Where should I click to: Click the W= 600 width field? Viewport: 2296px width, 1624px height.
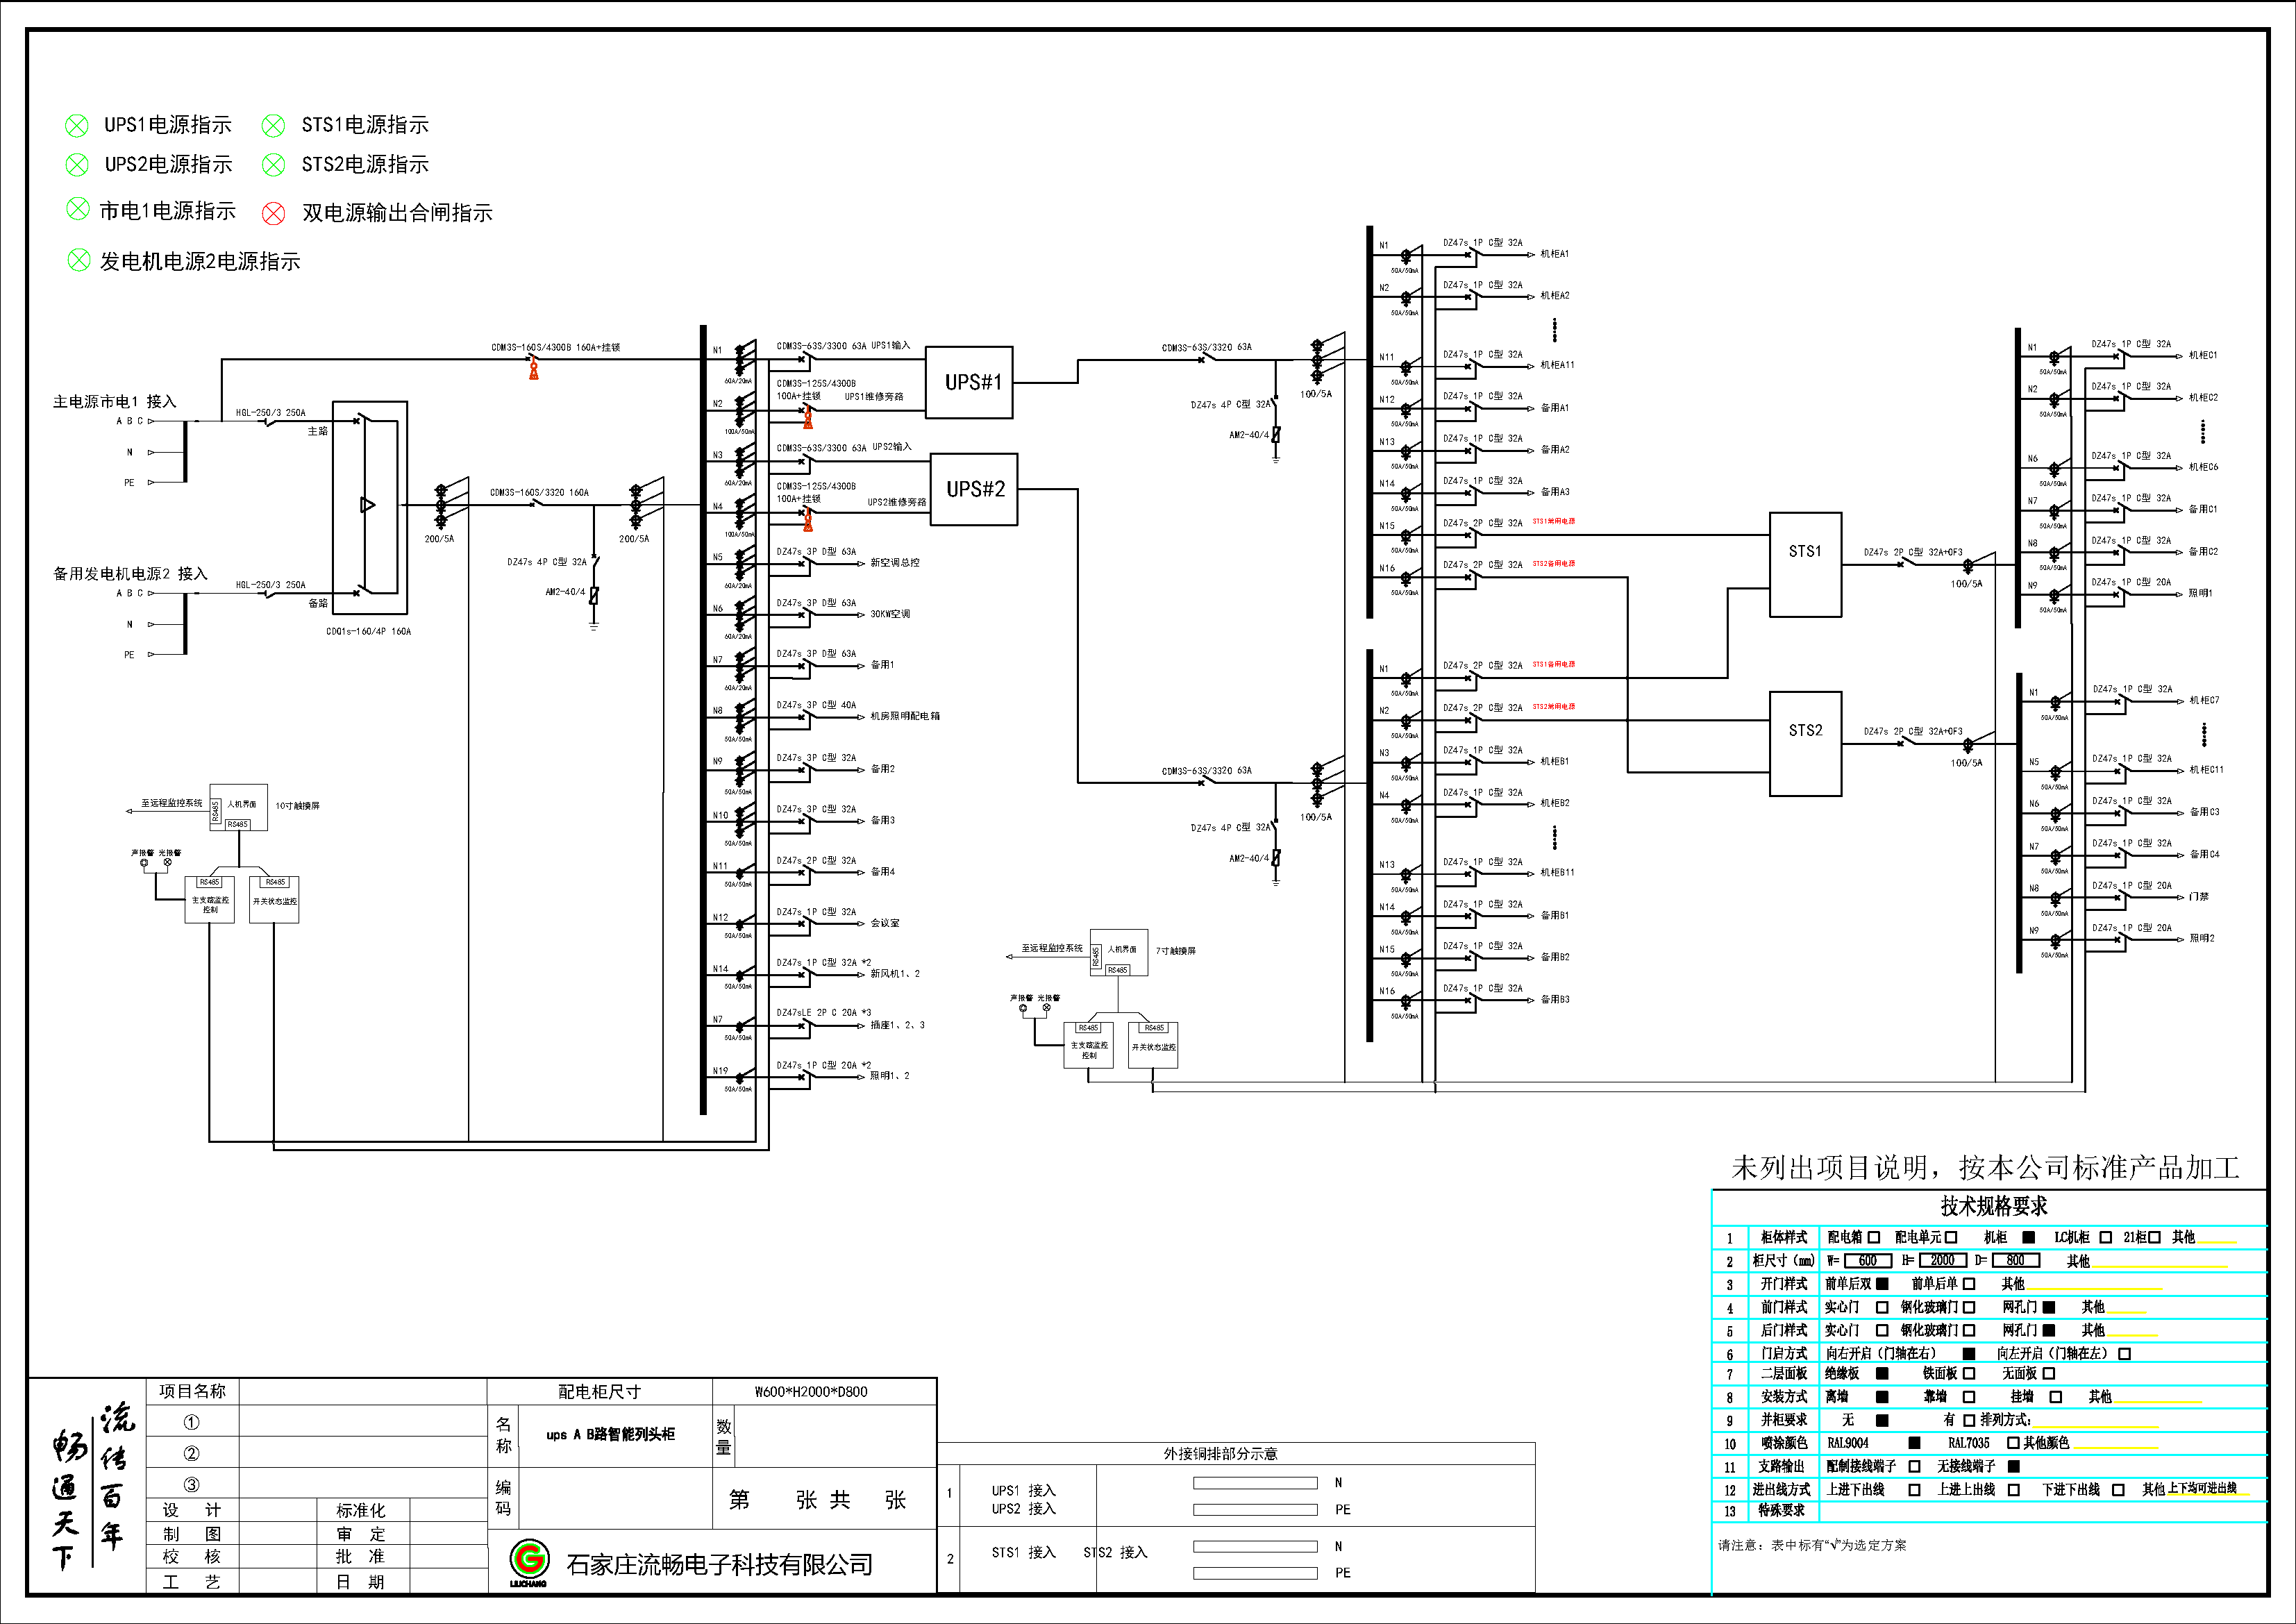[x=1867, y=1261]
